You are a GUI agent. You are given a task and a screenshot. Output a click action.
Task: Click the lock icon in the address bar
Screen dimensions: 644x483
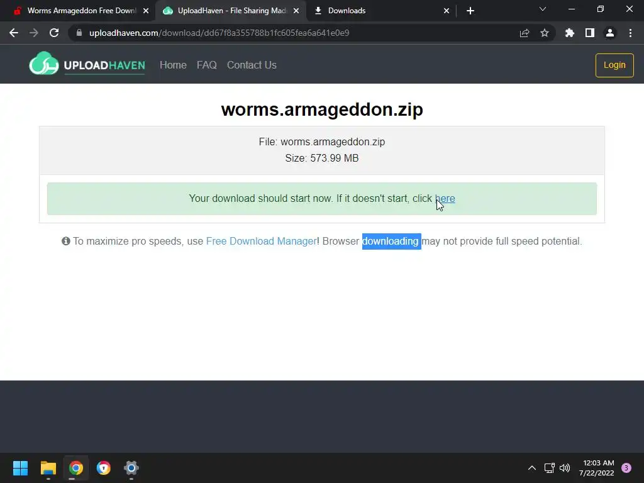point(79,33)
